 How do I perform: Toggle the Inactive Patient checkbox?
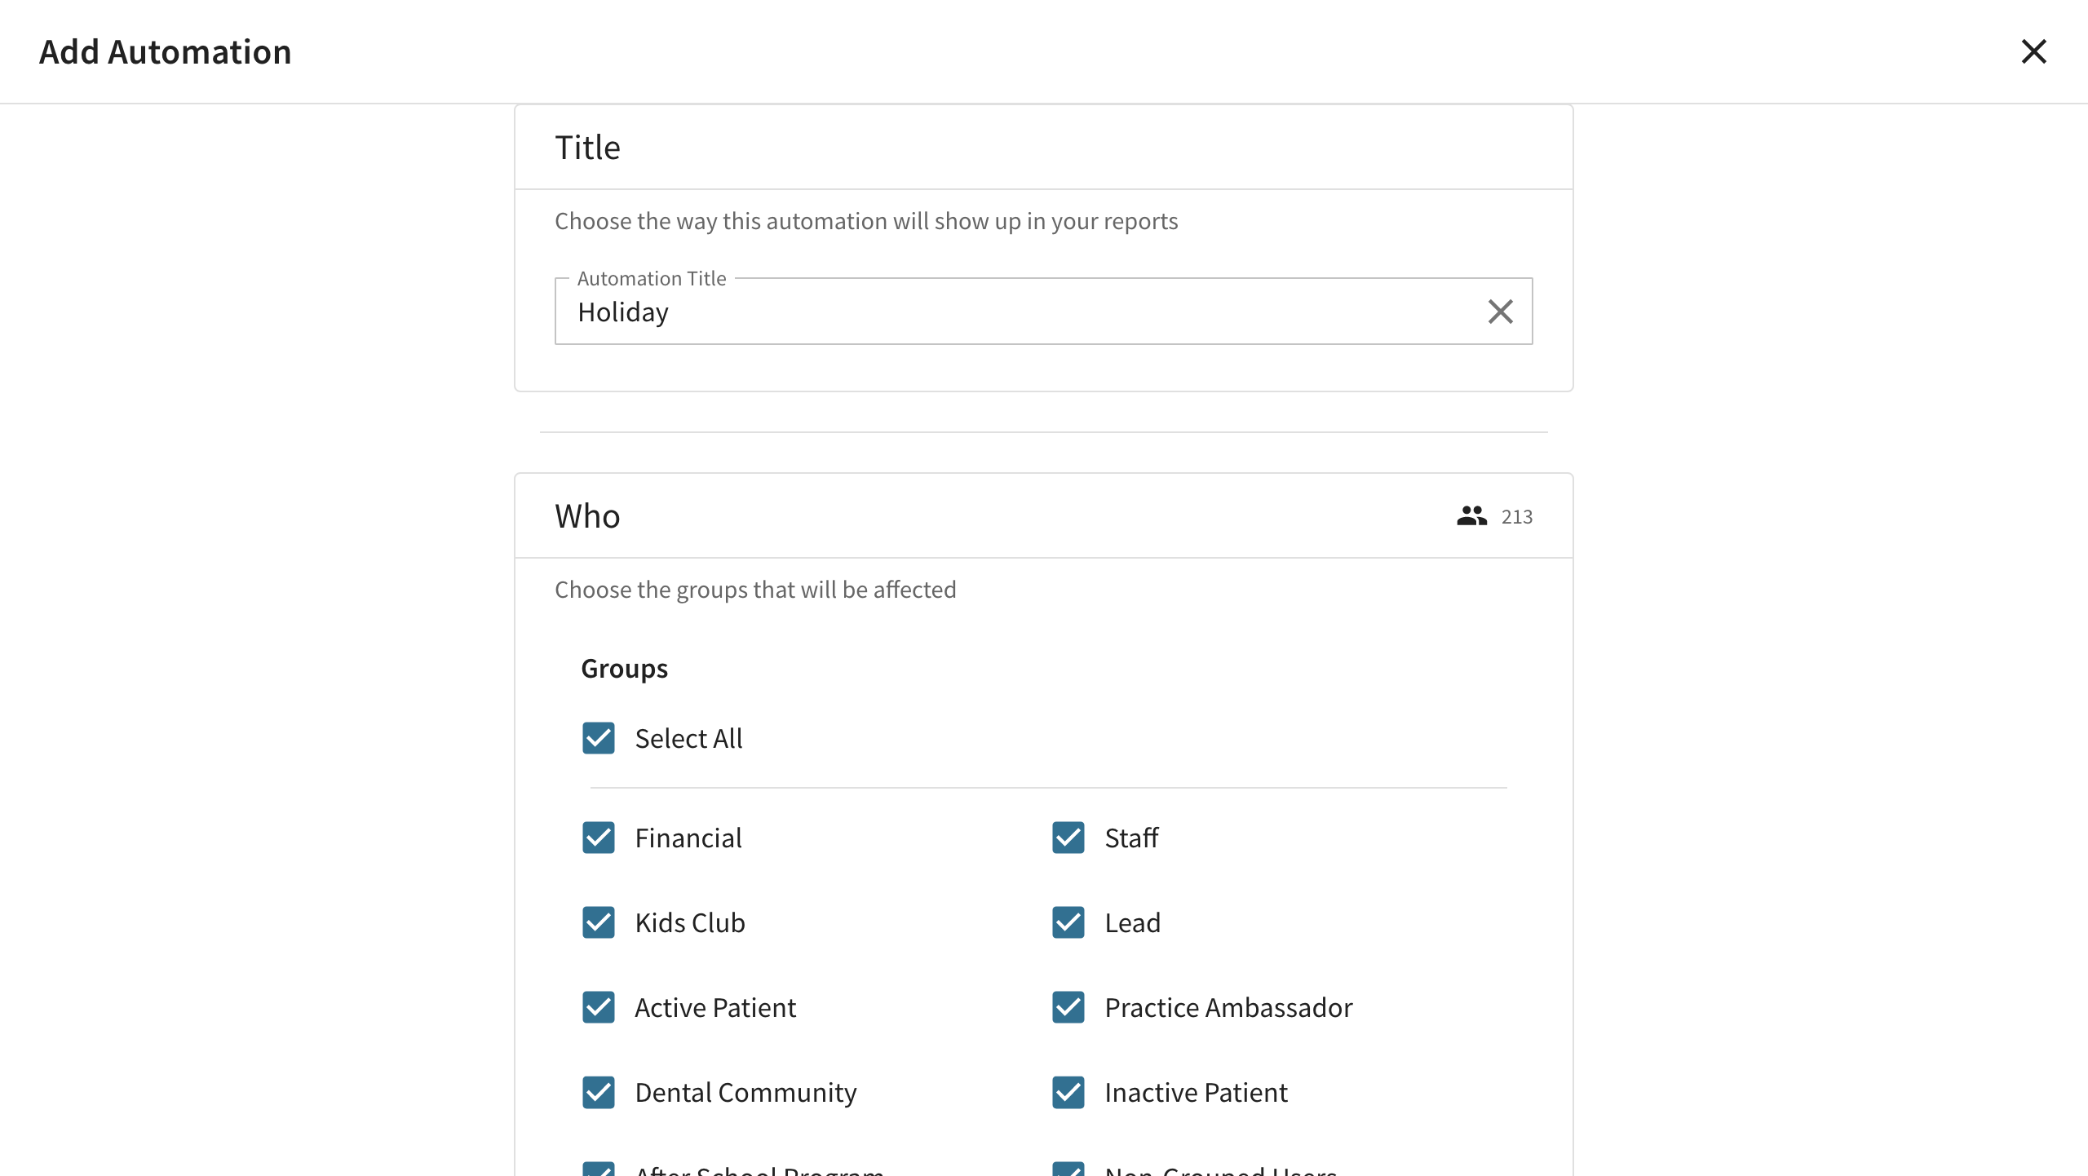[x=1068, y=1093]
